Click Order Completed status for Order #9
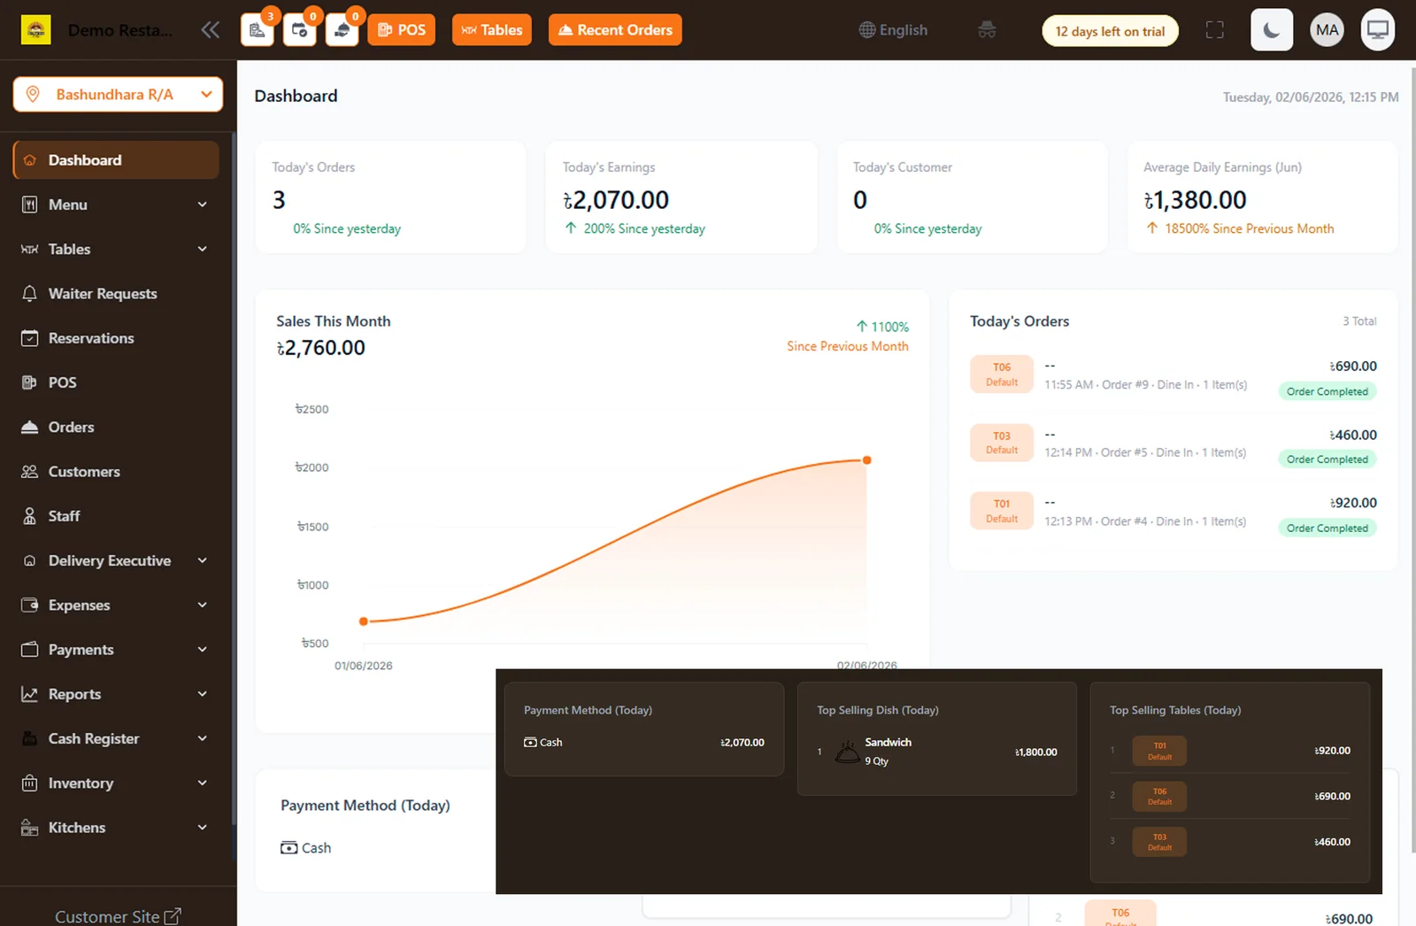Image resolution: width=1416 pixels, height=926 pixels. click(x=1327, y=391)
